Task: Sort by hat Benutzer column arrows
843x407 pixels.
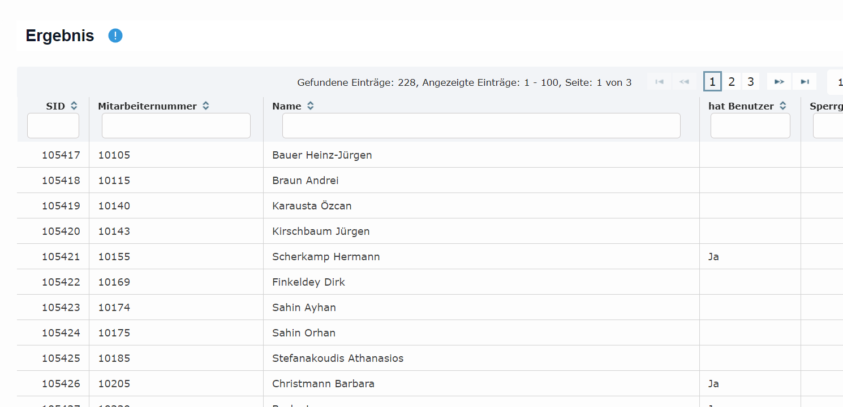Action: tap(782, 106)
